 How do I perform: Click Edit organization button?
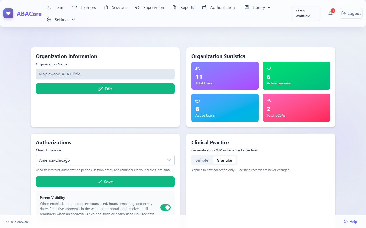[x=105, y=89]
